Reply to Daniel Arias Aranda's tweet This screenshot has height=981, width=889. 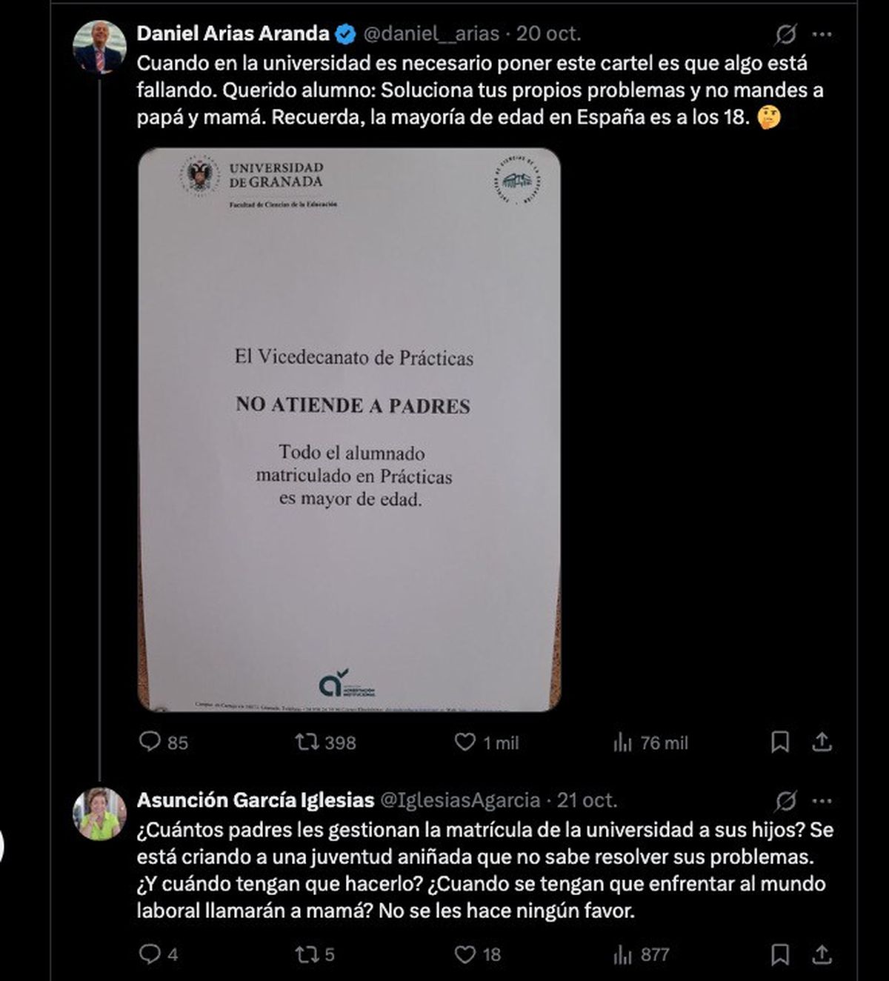click(x=163, y=742)
